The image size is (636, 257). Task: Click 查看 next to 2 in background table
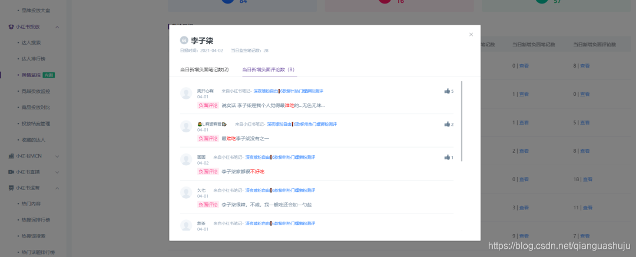tap(524, 151)
